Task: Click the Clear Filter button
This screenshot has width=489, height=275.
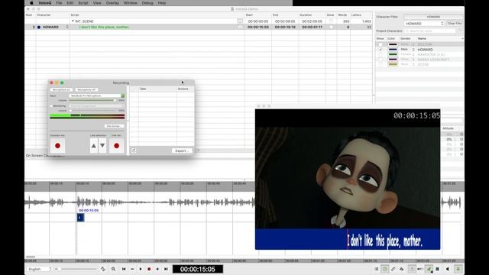Action: point(455,24)
